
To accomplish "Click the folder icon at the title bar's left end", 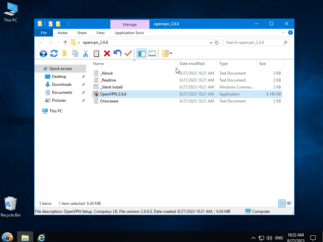I will tap(40, 24).
